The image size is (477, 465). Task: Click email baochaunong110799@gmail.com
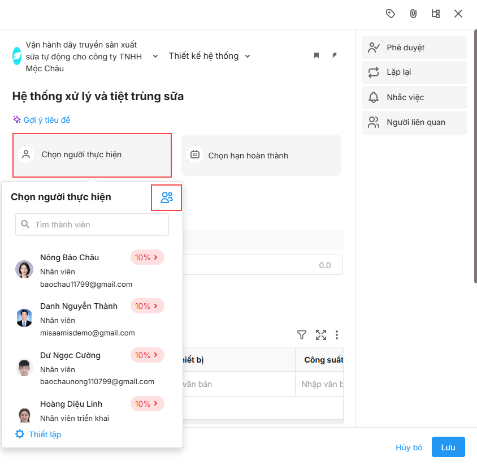[97, 382]
